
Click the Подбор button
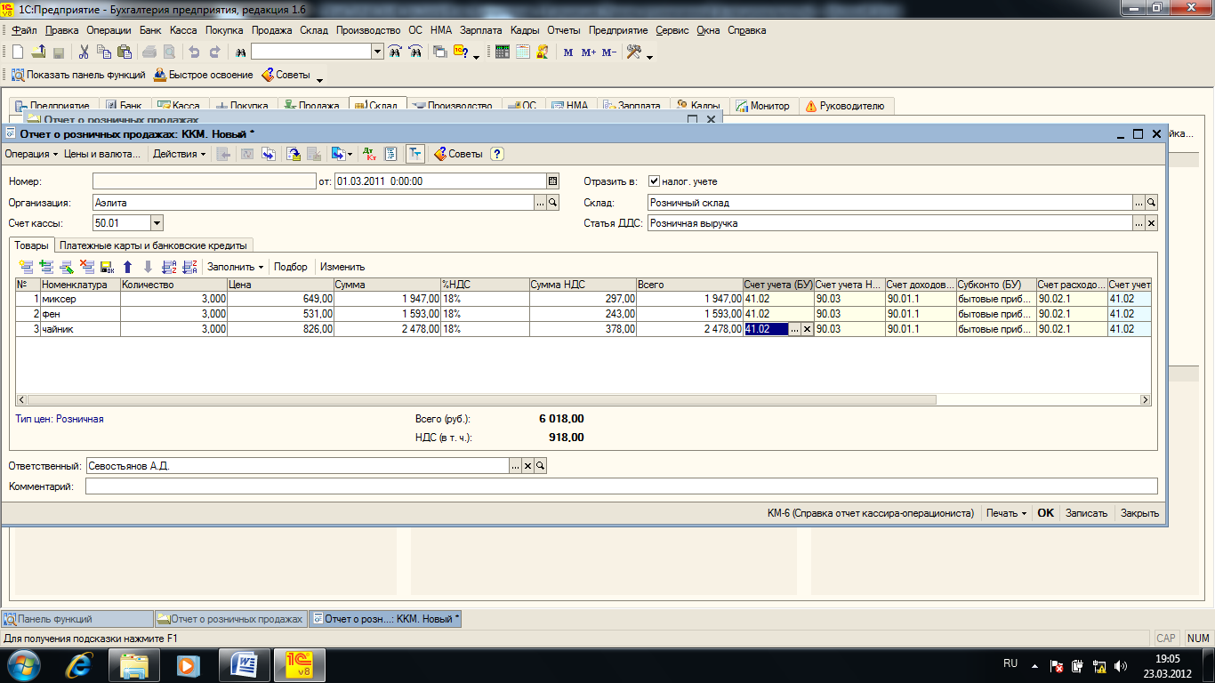tap(291, 267)
